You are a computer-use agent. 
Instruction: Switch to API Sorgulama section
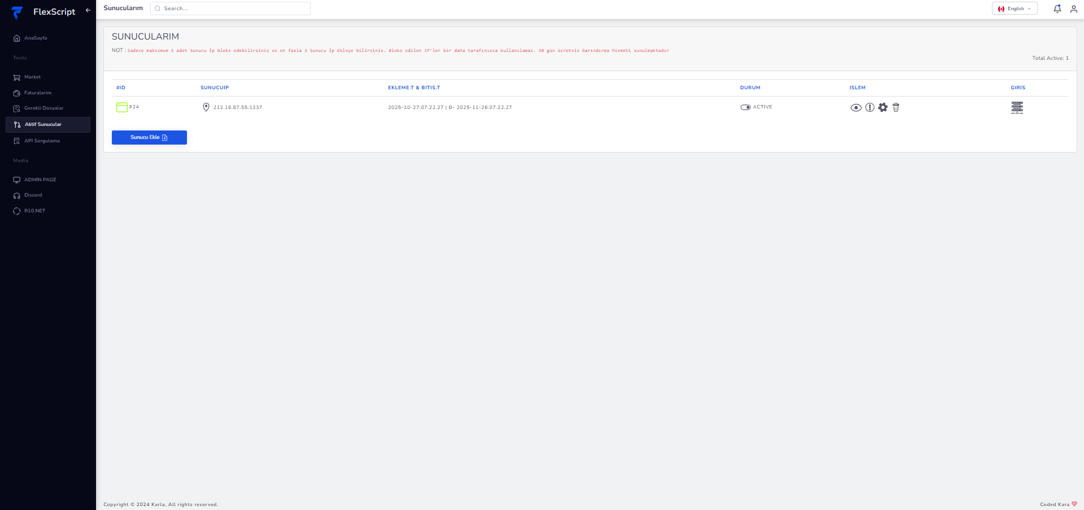pyautogui.click(x=42, y=141)
